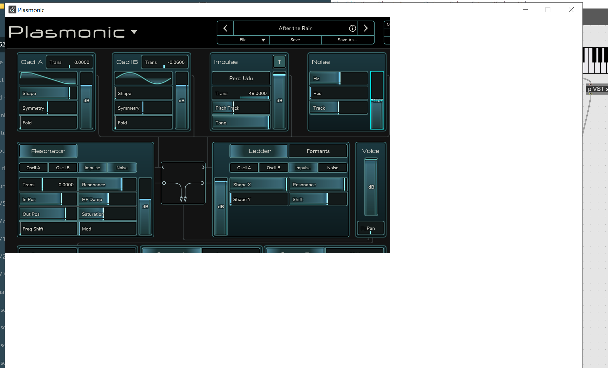Click the Resonator section header button
This screenshot has width=608, height=368.
[x=48, y=151]
